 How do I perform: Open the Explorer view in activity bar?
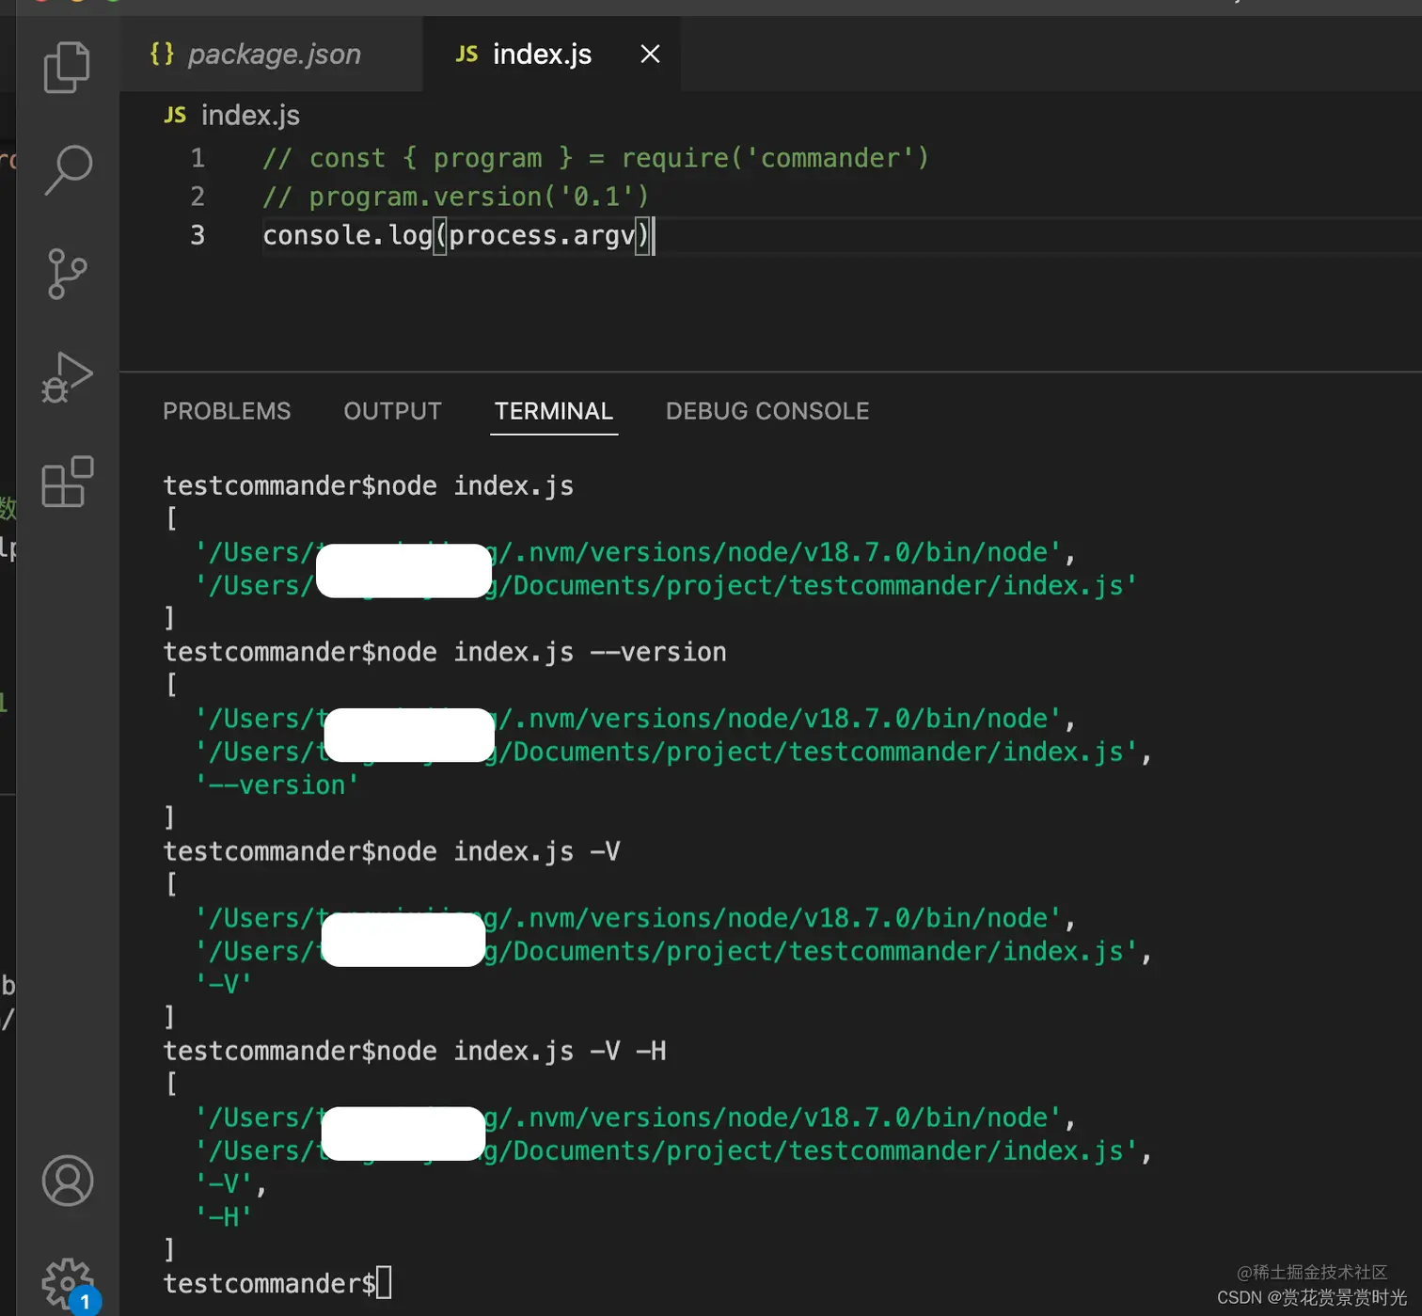[x=67, y=67]
